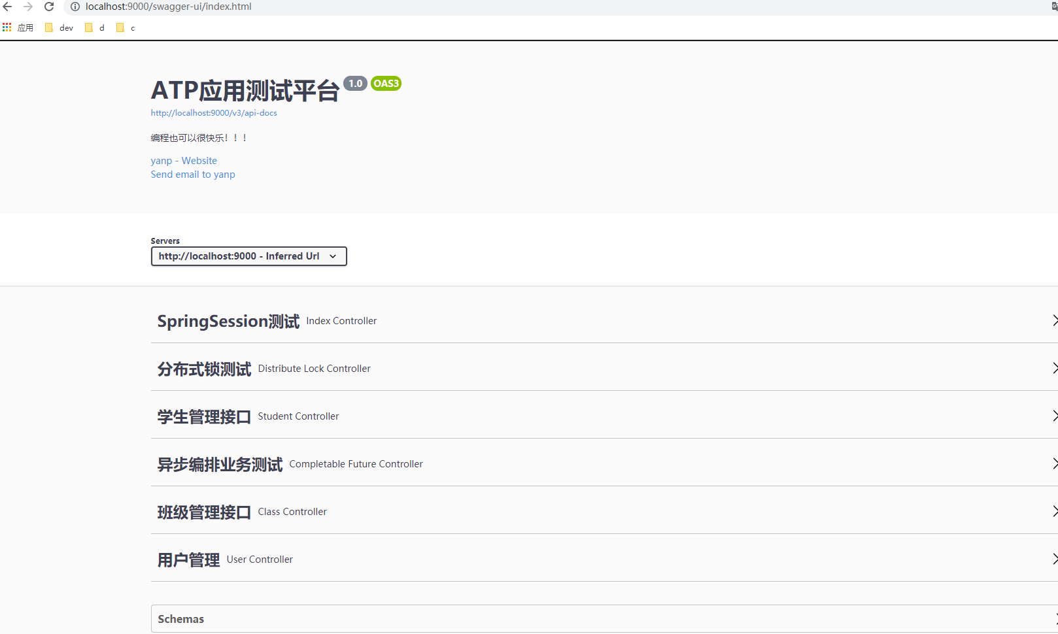Click the browser page reload icon

pos(49,7)
